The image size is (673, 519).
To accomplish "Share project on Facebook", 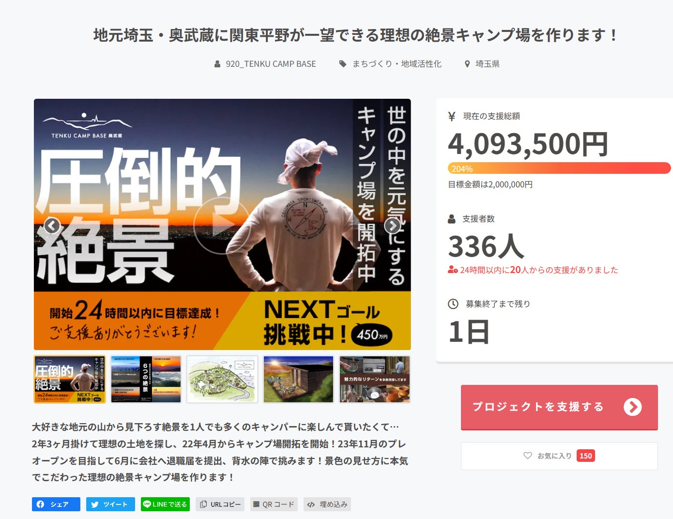I will (x=56, y=504).
